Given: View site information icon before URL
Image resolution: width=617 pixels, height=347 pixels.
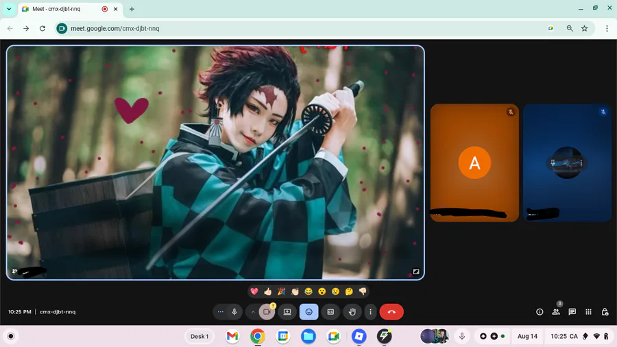Looking at the screenshot, I should coord(62,28).
